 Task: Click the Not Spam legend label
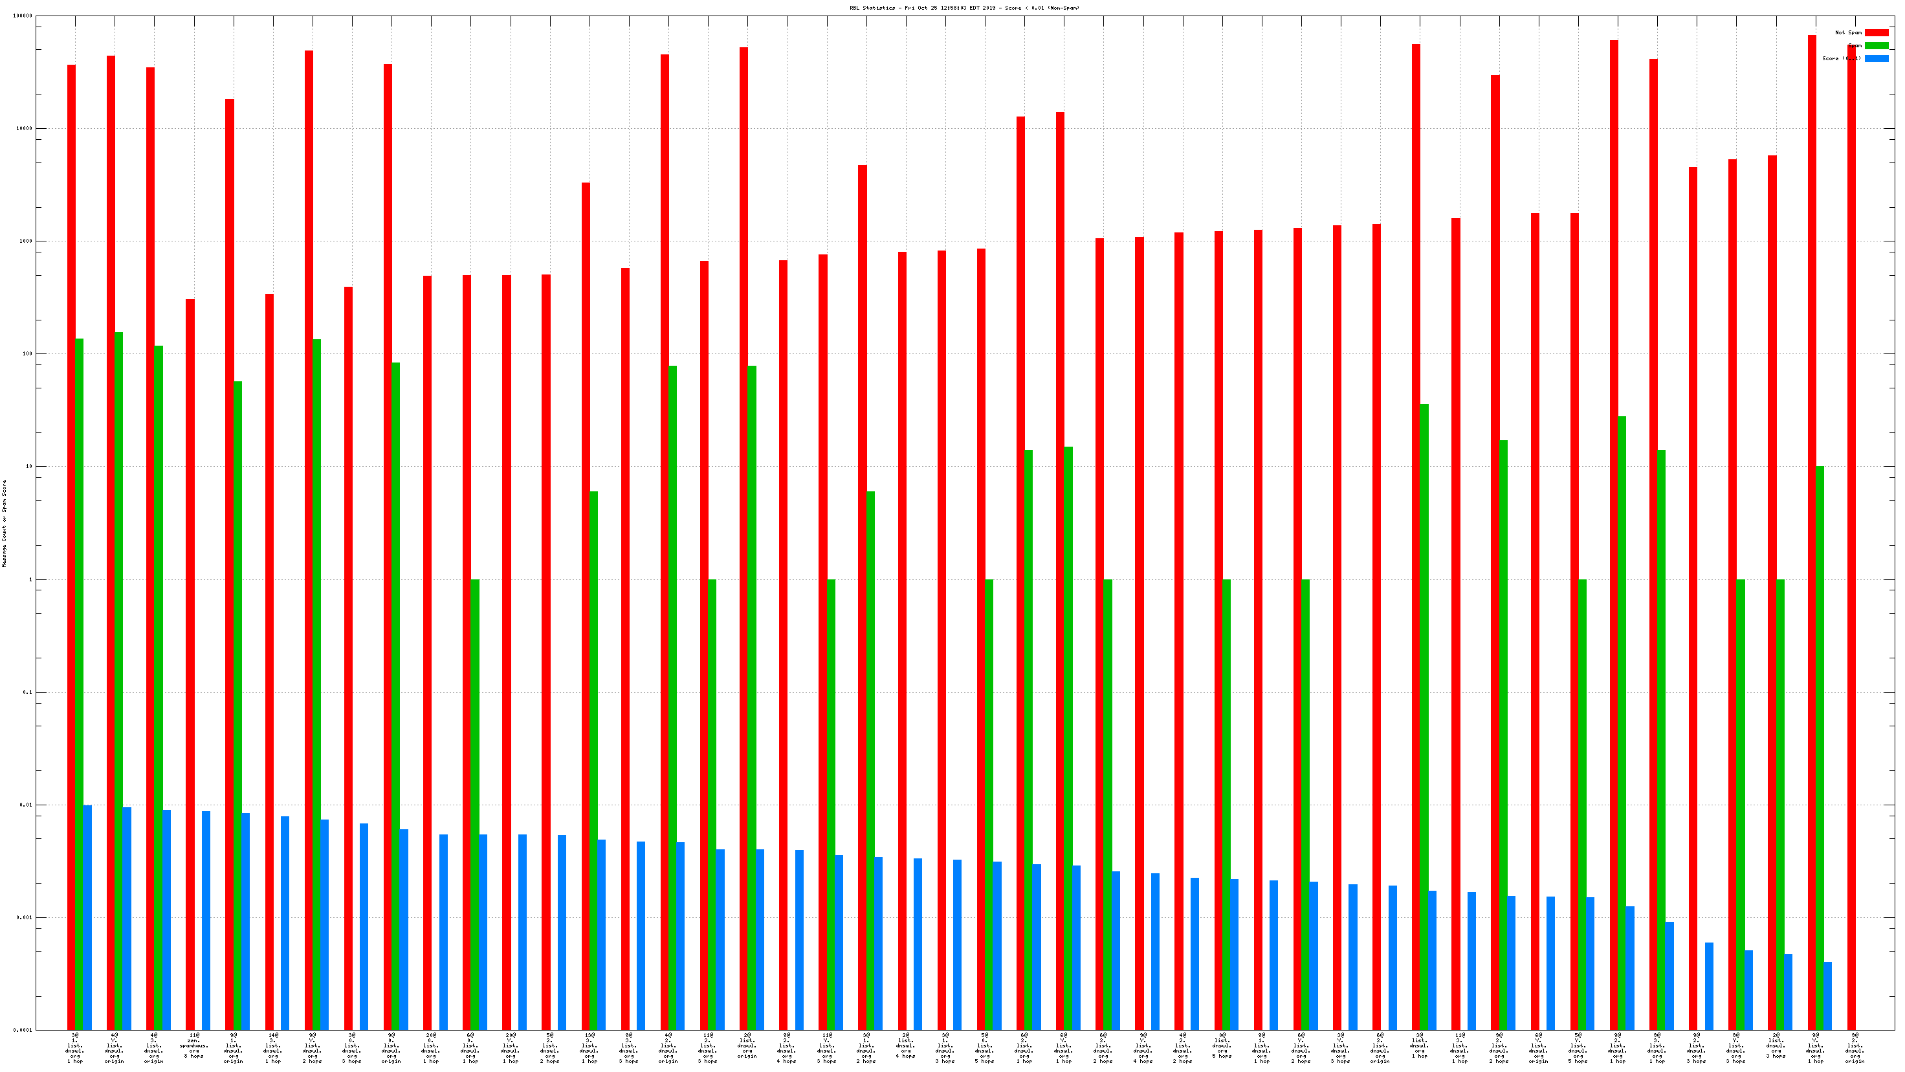1848,32
